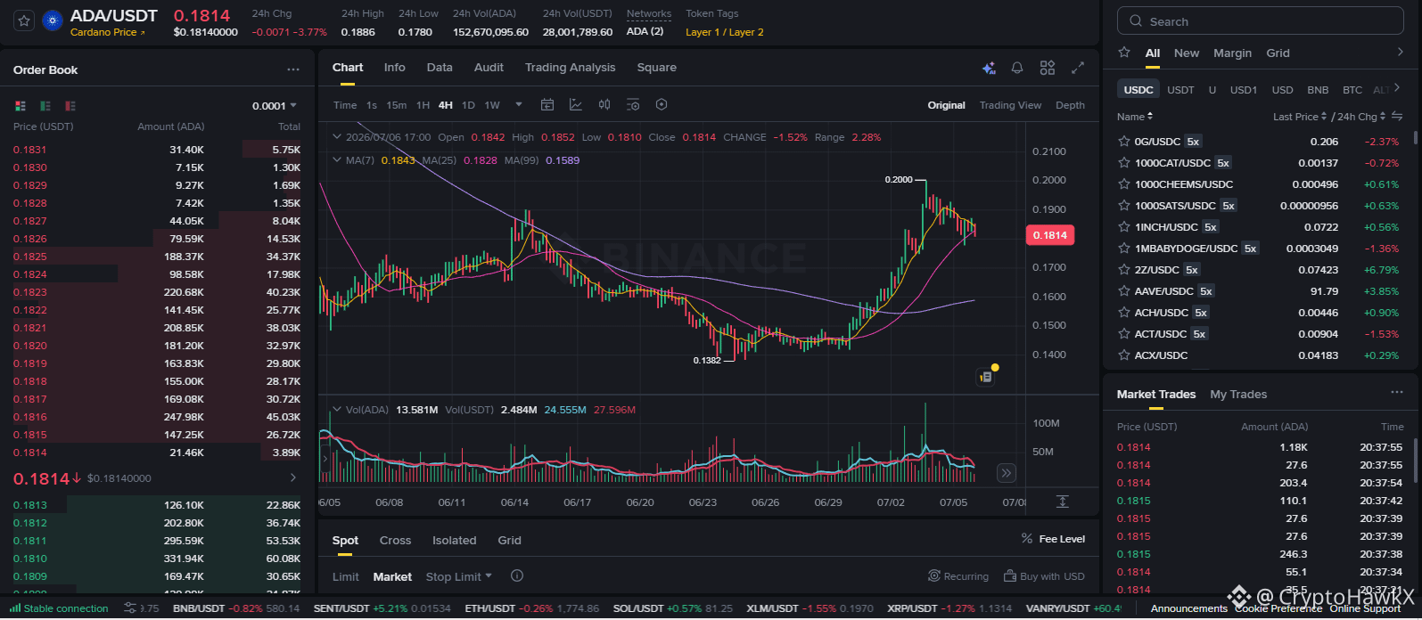Select the 15m time interval

(x=396, y=105)
